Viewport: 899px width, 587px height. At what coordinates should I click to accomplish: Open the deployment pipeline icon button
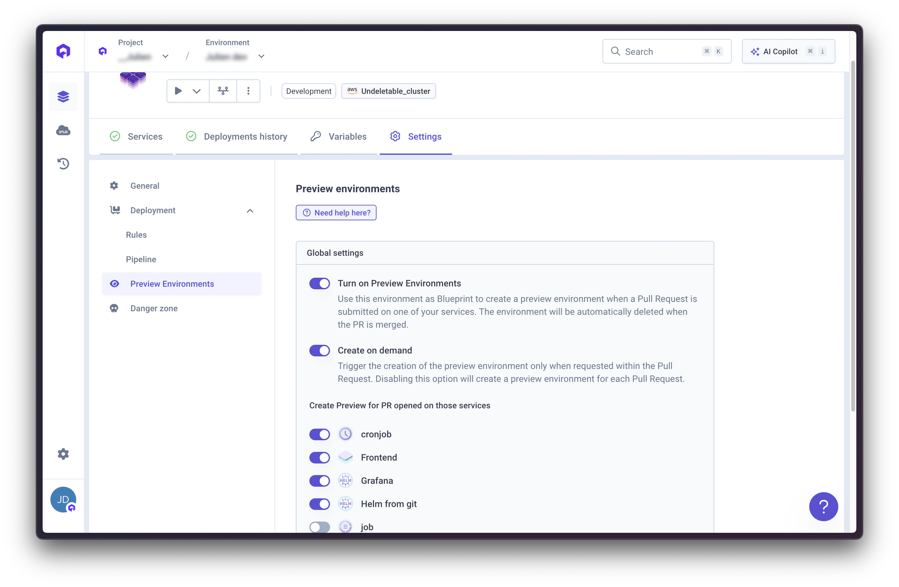click(223, 91)
